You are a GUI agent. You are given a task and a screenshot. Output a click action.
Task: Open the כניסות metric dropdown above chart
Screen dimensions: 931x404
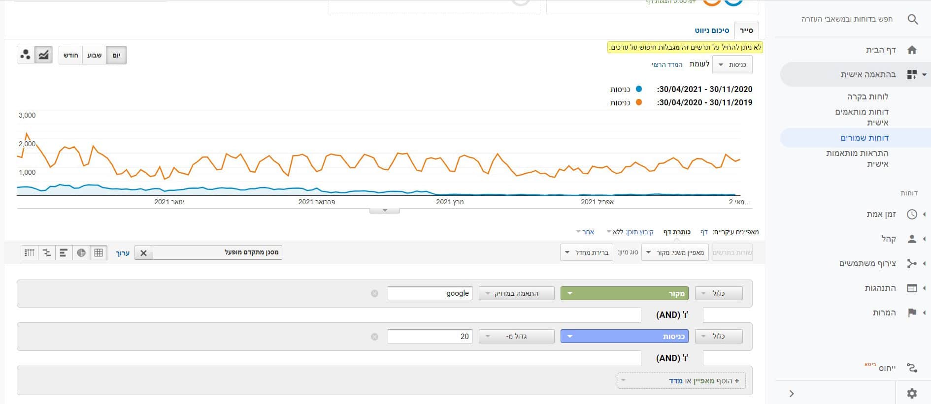click(x=732, y=64)
